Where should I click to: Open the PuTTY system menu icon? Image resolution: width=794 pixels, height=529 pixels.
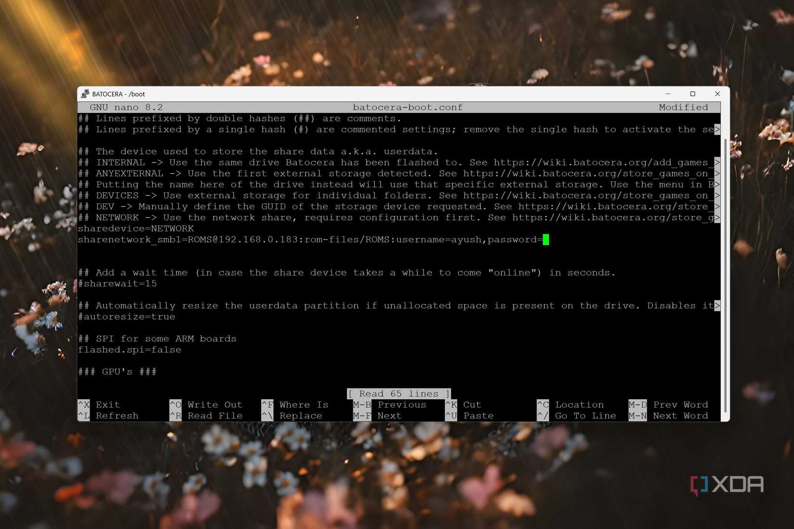[x=85, y=94]
